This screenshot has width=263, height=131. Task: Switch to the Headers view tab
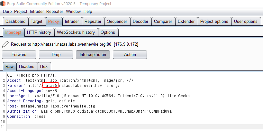tap(27, 67)
